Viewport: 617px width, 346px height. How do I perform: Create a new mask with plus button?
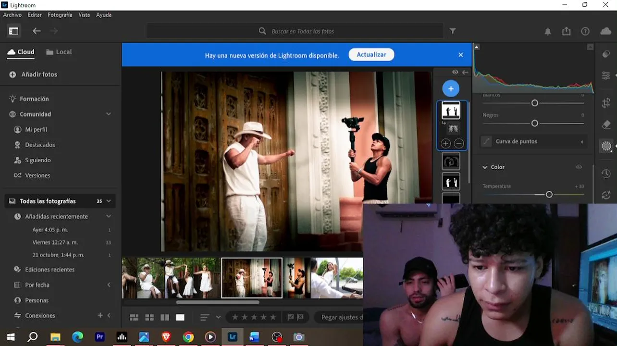(451, 88)
